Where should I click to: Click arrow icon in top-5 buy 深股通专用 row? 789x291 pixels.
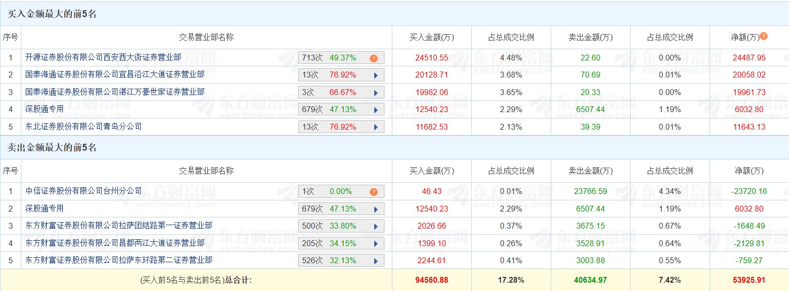click(376, 110)
